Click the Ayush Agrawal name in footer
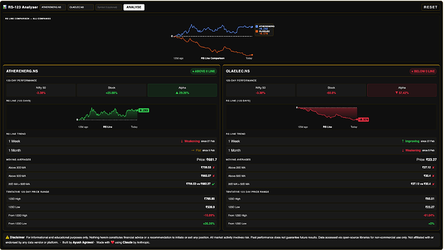The height and width of the screenshot is (250, 445). coord(83,242)
